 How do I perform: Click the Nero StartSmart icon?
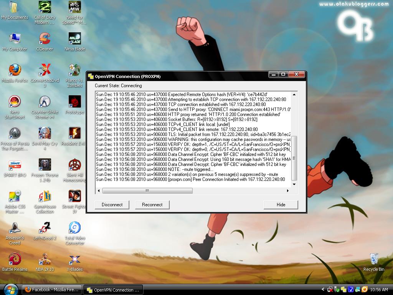coord(15,107)
